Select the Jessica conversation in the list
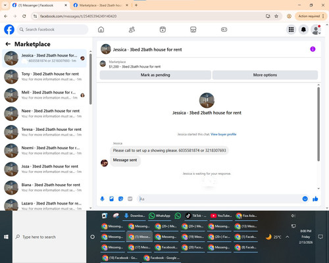Image resolution: width=329 pixels, height=263 pixels. [x=44, y=58]
